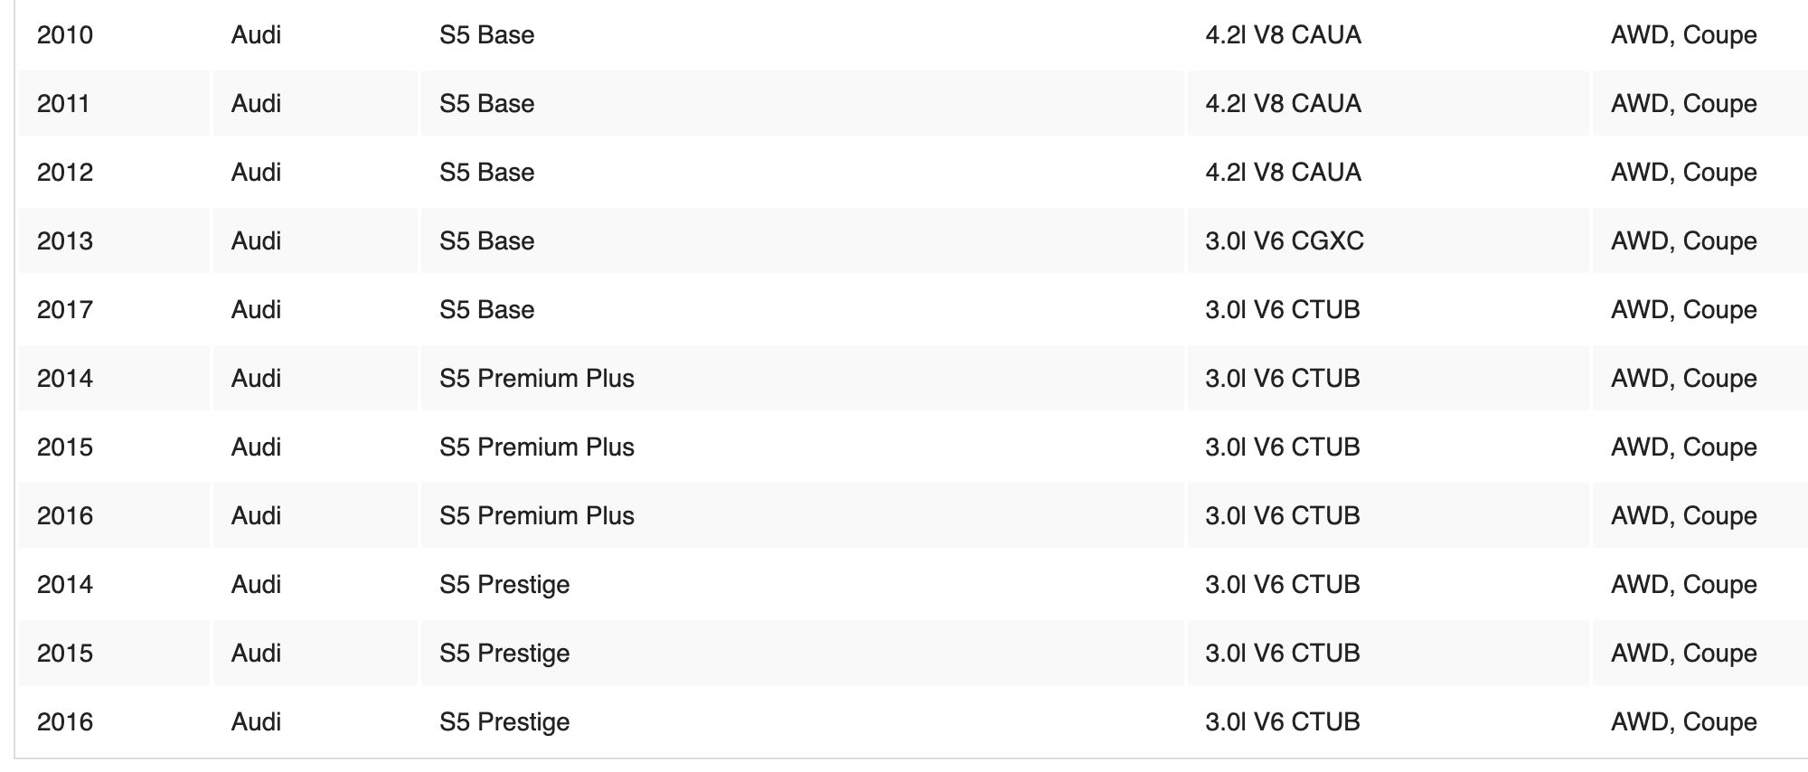Click 4.2l V8 CAUA in the 2012 row
Screen dimensions: 1808x772
click(1283, 173)
